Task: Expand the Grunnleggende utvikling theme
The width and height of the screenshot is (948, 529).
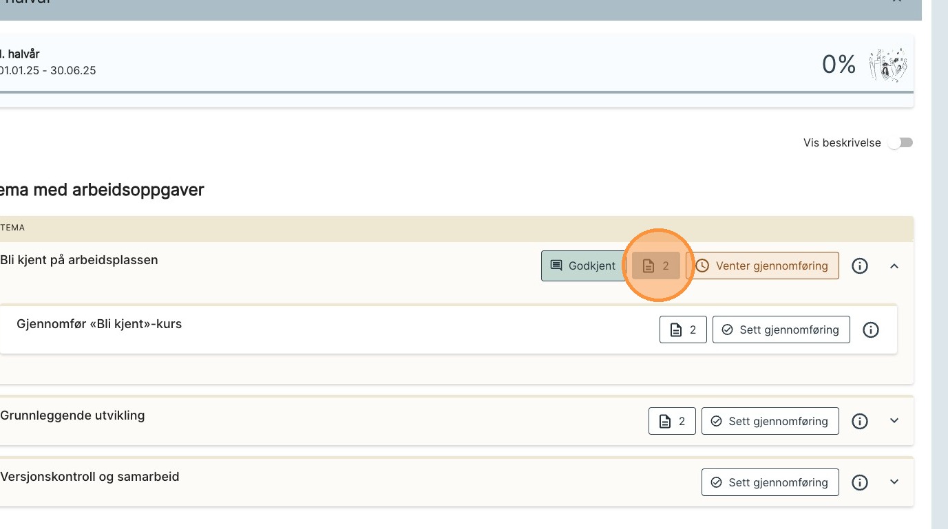Action: click(894, 421)
